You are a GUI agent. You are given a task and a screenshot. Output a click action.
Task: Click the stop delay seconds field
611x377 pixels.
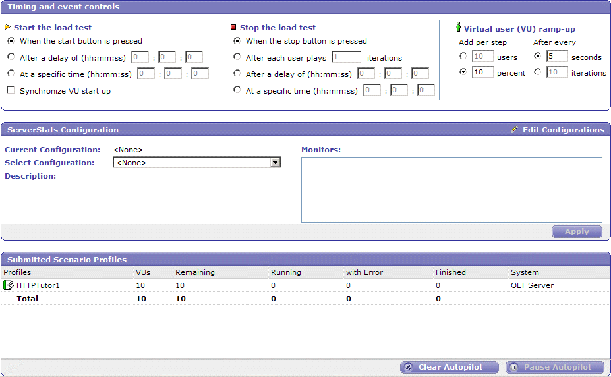tap(421, 73)
